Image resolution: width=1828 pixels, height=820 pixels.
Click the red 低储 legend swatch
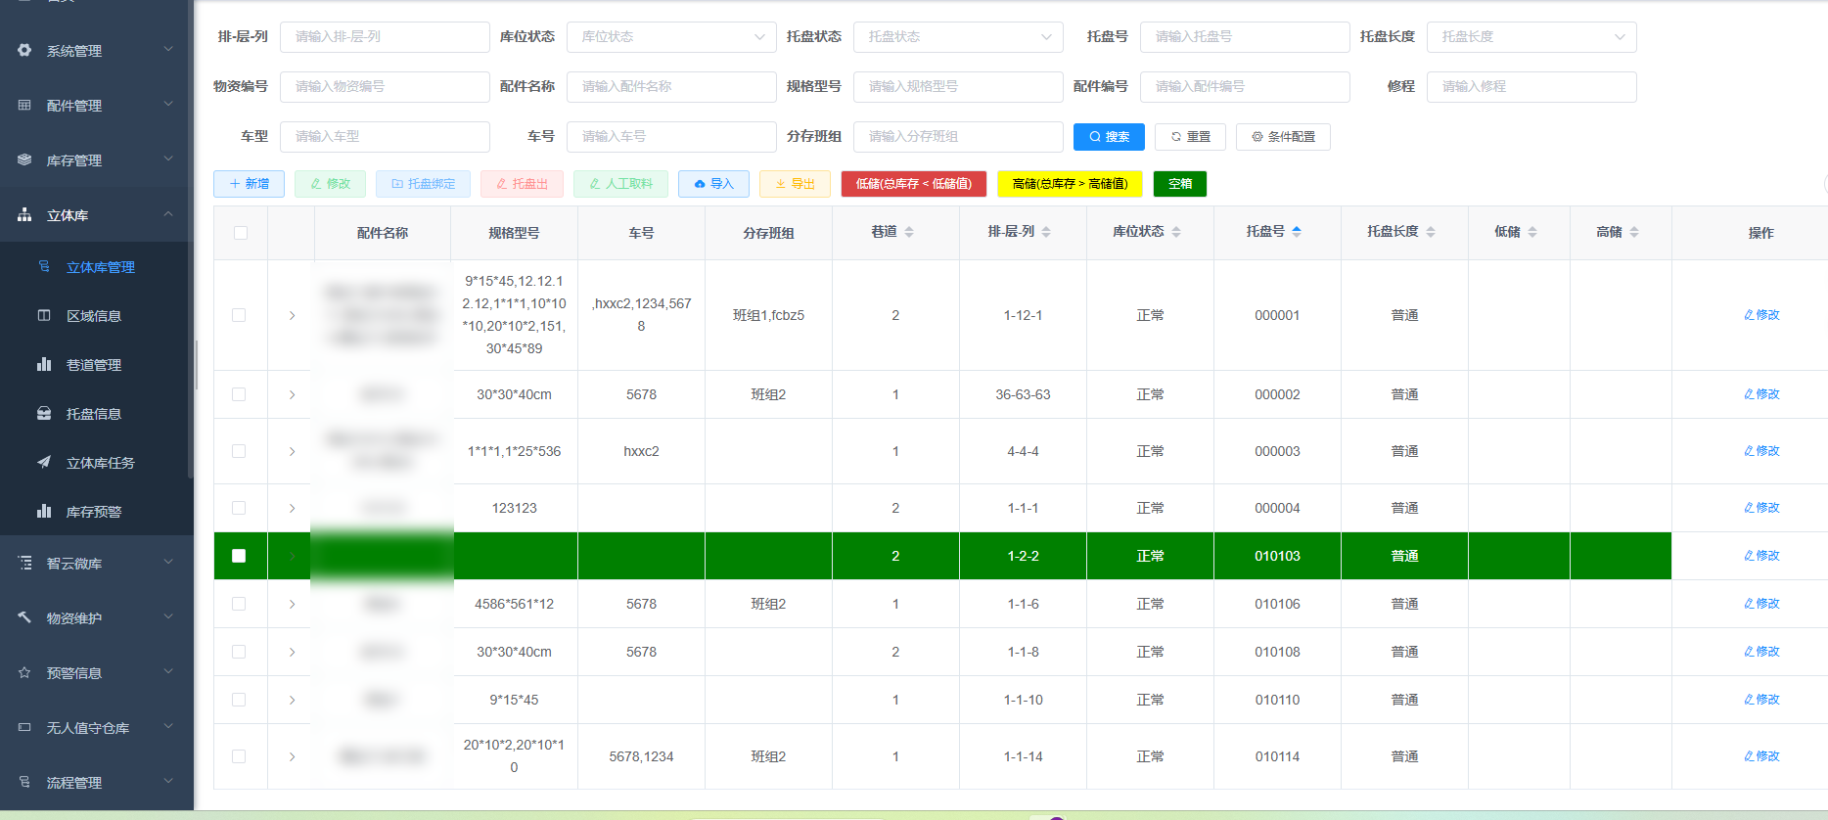click(913, 184)
